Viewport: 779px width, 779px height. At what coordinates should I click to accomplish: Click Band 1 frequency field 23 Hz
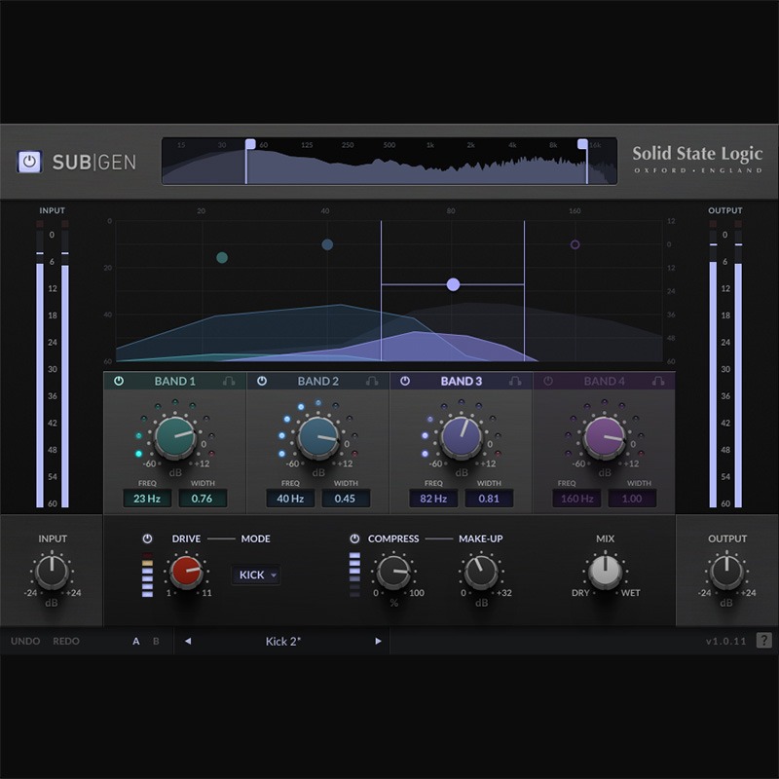pos(147,499)
